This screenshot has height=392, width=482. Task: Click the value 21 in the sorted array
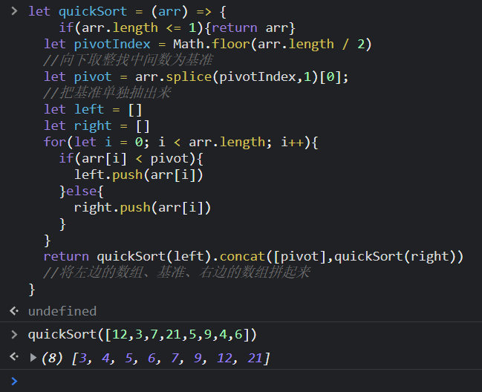tap(255, 358)
